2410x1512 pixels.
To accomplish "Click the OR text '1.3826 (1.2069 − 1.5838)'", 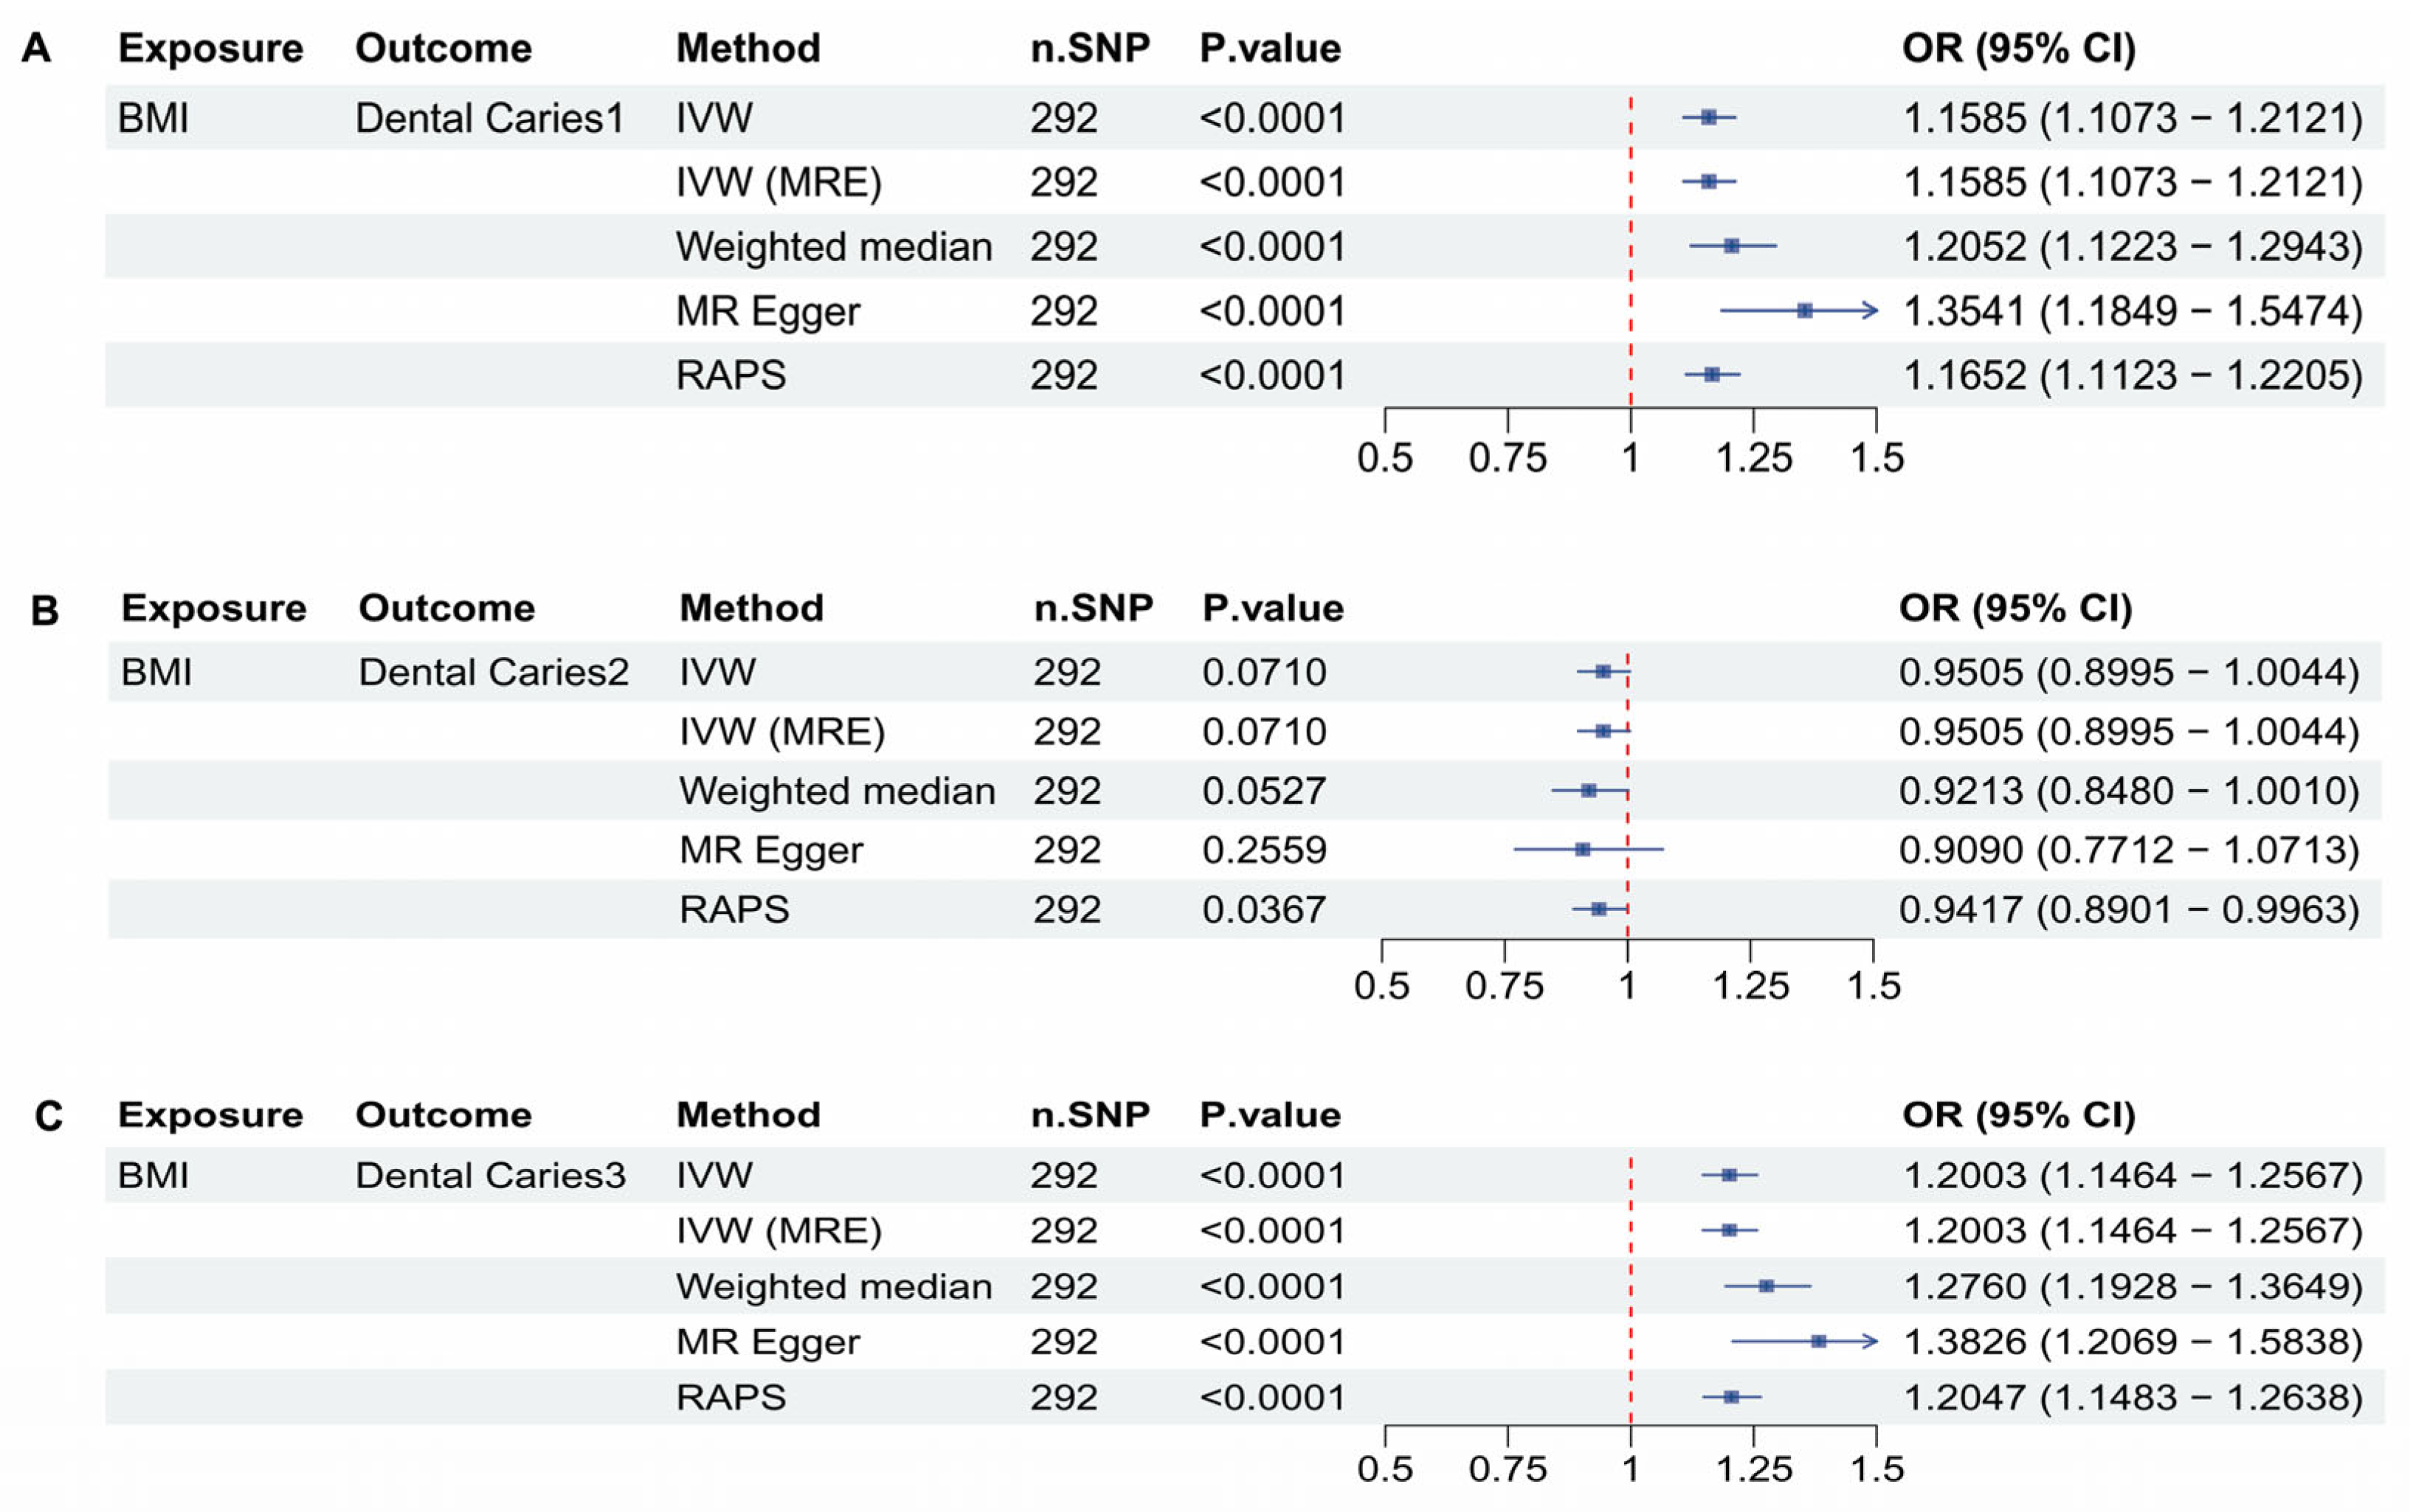I will coord(2132,1341).
